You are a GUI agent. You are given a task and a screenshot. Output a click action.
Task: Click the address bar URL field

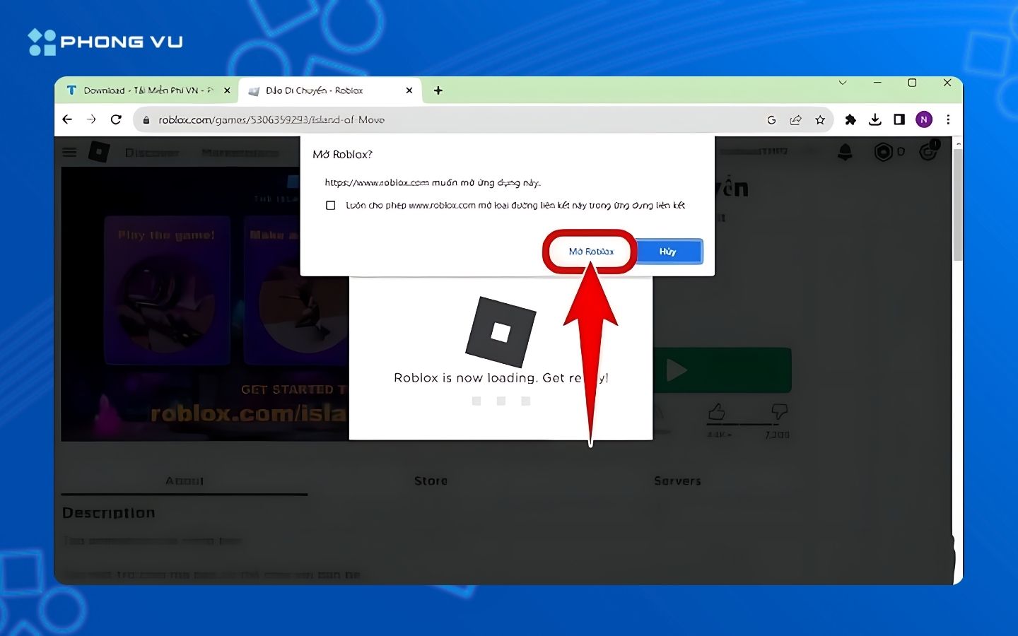(283, 119)
